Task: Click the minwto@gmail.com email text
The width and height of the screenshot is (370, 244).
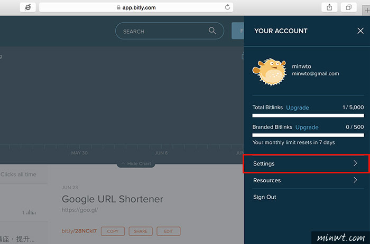Action: pyautogui.click(x=316, y=74)
